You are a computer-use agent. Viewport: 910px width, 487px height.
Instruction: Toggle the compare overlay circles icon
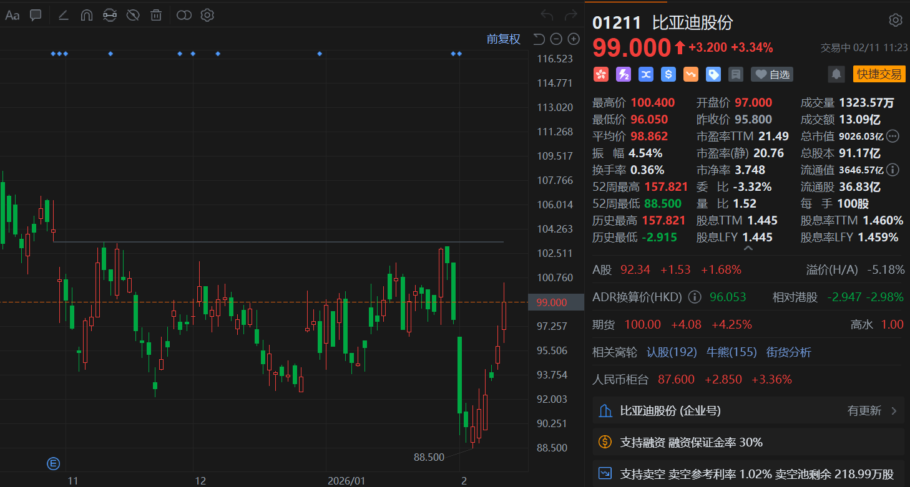(183, 15)
